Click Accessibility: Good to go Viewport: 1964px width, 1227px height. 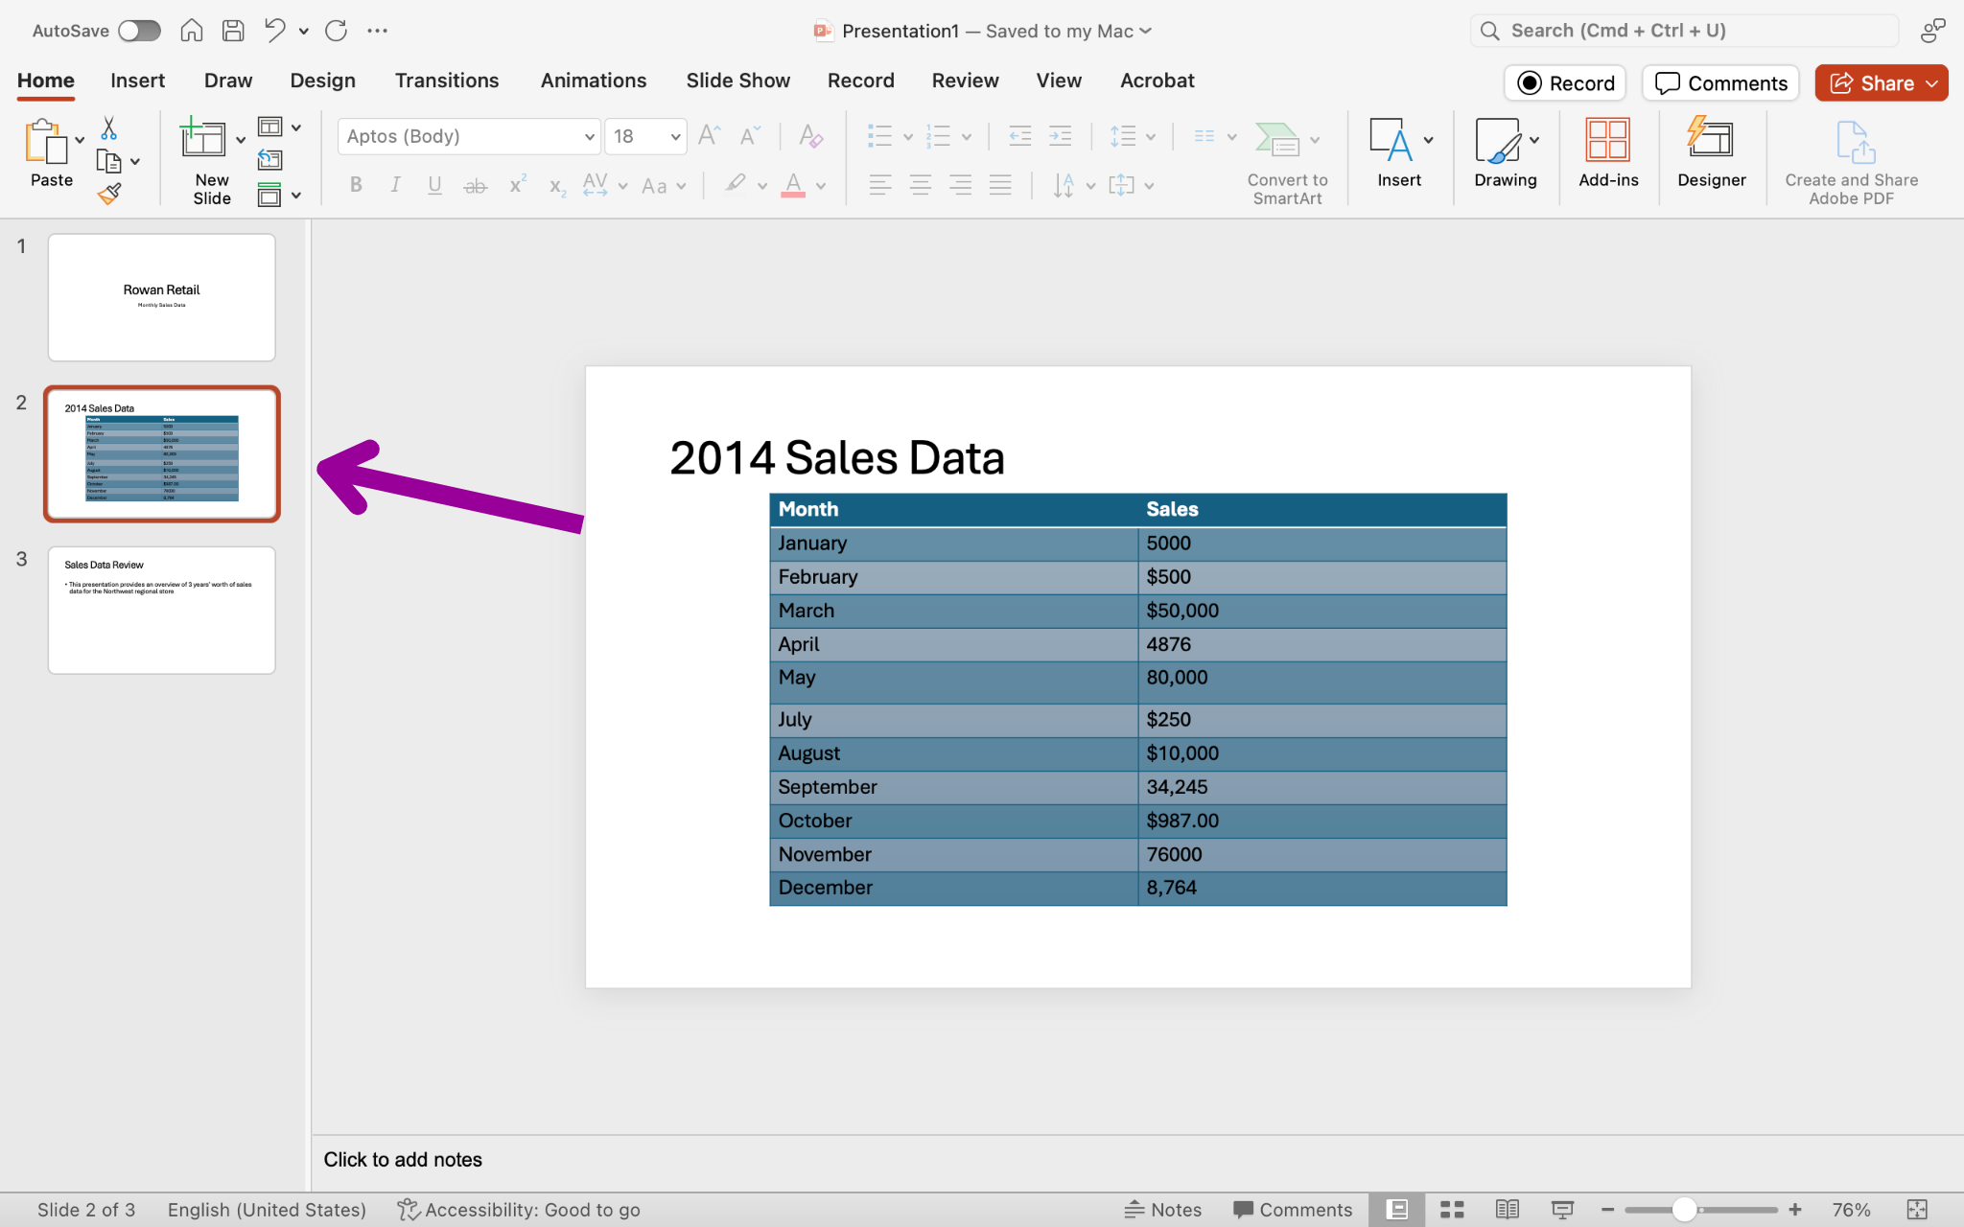(x=519, y=1210)
